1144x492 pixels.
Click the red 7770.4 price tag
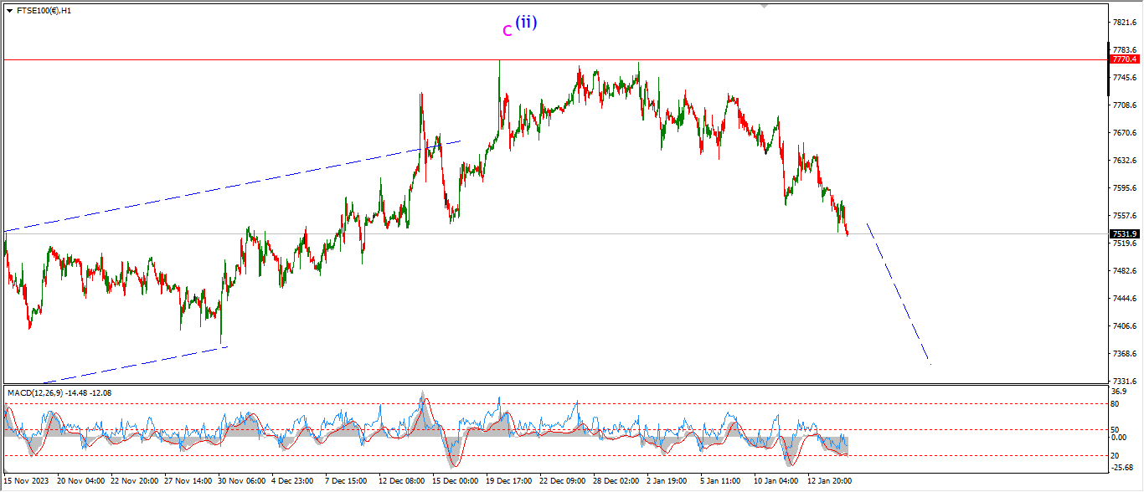1124,59
